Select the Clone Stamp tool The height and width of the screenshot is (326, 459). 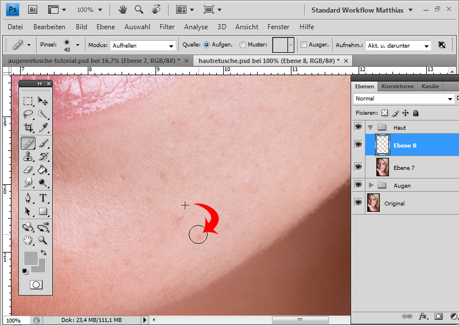click(x=28, y=156)
